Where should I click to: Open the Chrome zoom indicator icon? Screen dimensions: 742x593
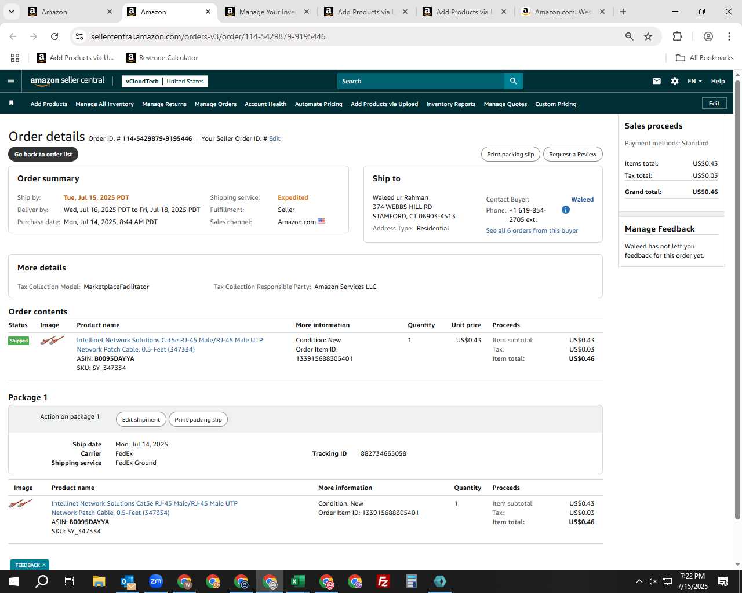(629, 36)
